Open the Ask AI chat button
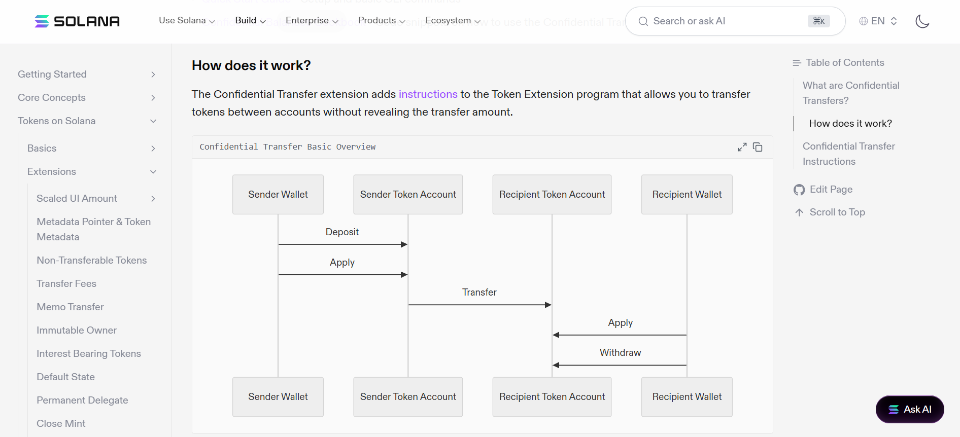 pyautogui.click(x=910, y=410)
